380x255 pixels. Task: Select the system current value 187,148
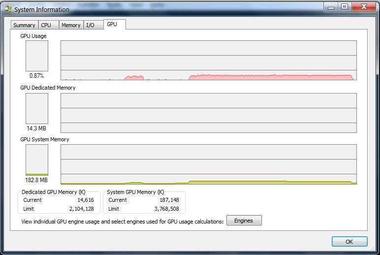click(x=169, y=200)
